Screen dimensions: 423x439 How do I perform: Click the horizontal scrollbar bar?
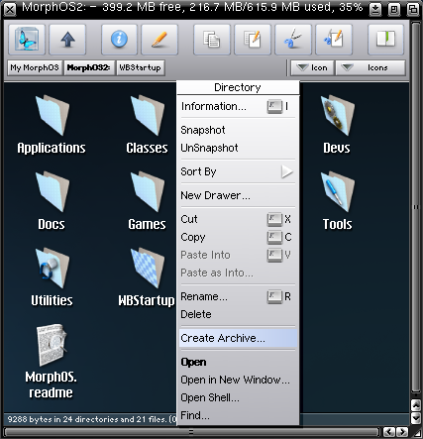[x=191, y=432]
